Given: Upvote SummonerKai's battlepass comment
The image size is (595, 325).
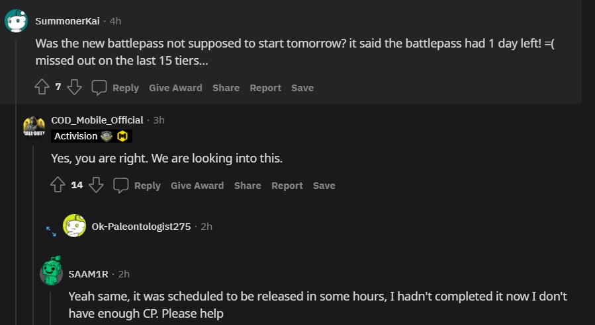Looking at the screenshot, I should (42, 87).
